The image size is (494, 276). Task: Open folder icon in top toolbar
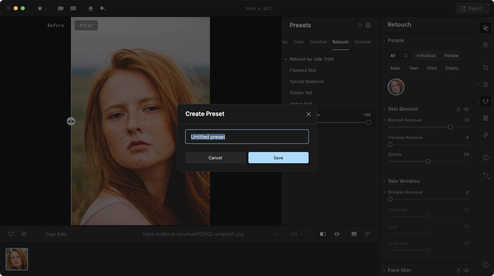point(61,8)
